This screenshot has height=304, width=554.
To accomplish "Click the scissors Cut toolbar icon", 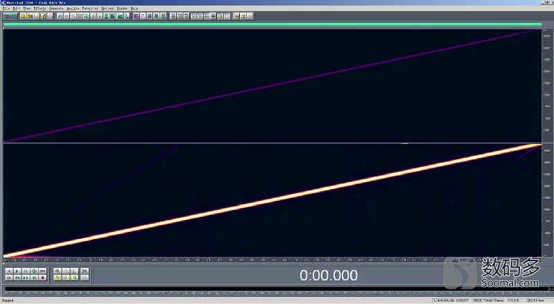I will 93,16.
